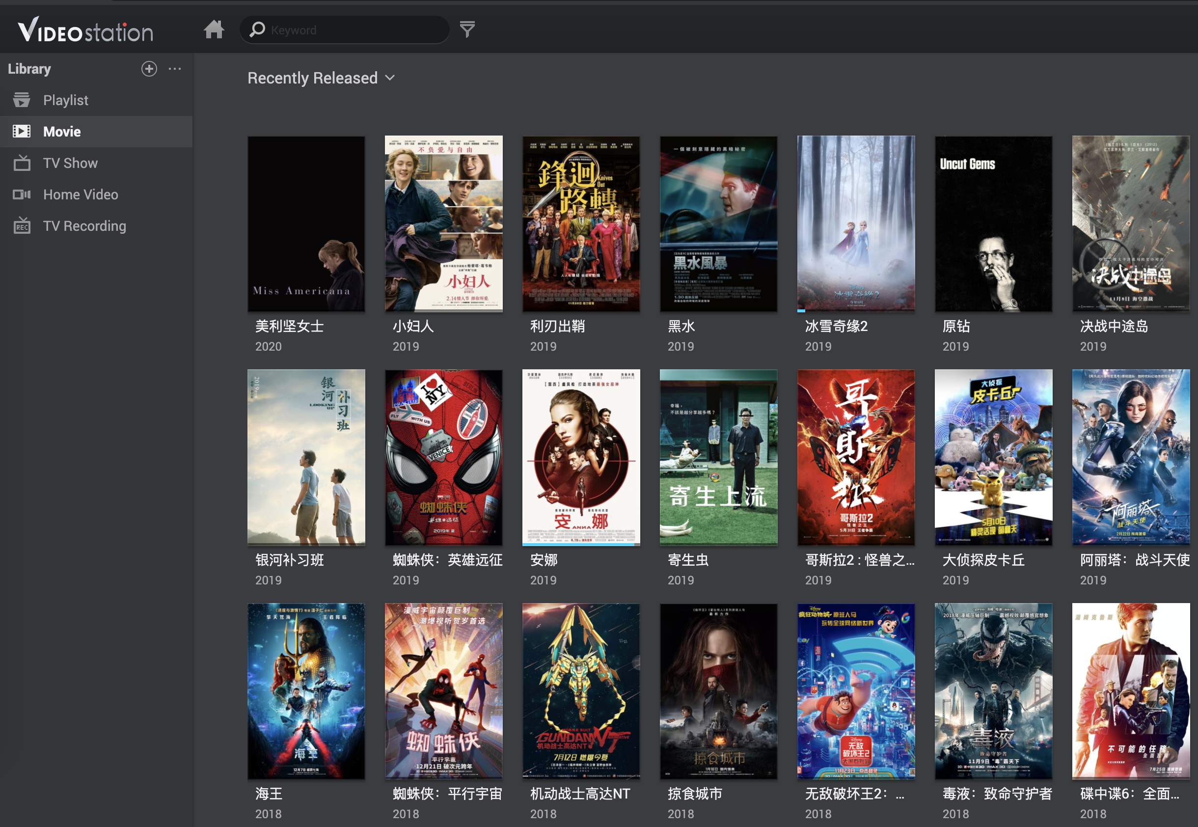Click the 大侦探皮卡丘 title text

click(x=983, y=560)
